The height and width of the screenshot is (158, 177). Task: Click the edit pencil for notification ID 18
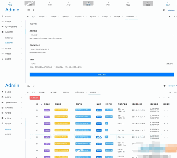click(164, 110)
